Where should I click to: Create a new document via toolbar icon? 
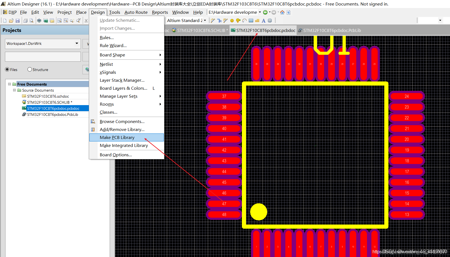pyautogui.click(x=5, y=21)
